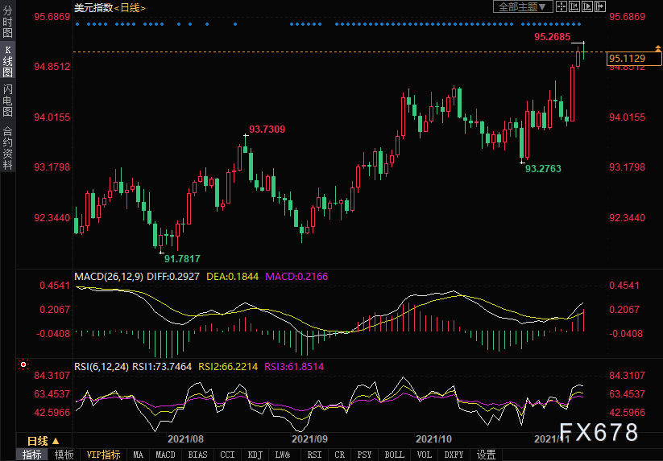This screenshot has width=663, height=461.
Task: Click the export/exit arrow icon at top right
Action: point(600,6)
